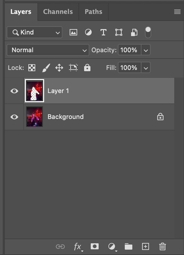Expand the Opacity slider dropdown arrow
The width and height of the screenshot is (184, 255).
click(x=146, y=50)
